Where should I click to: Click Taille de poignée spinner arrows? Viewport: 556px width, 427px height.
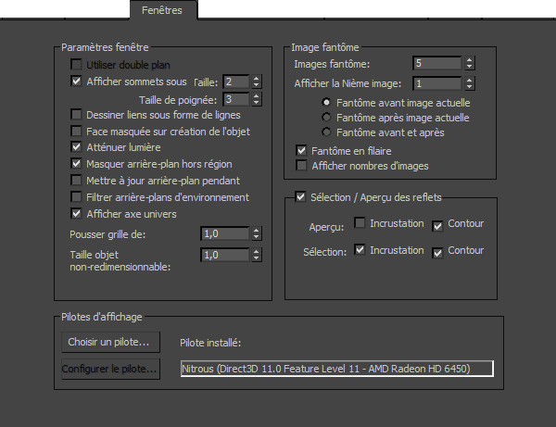coord(257,99)
